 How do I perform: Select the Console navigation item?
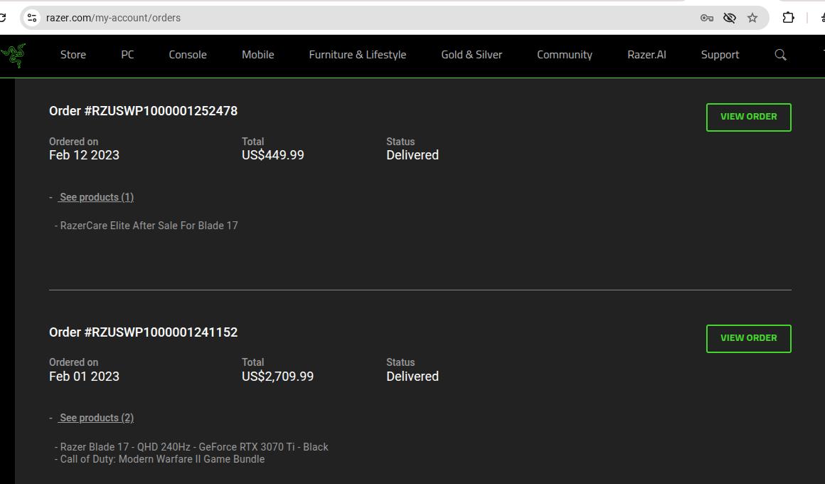pyautogui.click(x=188, y=55)
